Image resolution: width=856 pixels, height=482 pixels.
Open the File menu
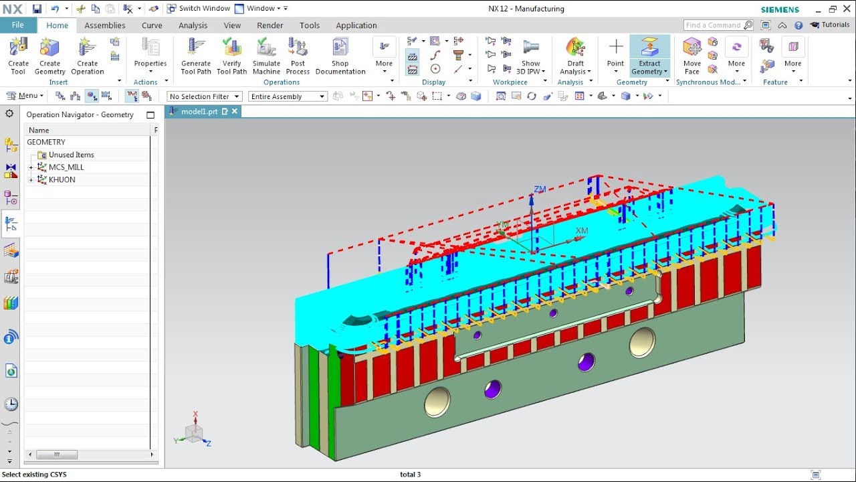[x=18, y=25]
